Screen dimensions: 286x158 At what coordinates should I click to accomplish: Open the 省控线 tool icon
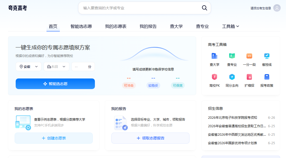(267, 56)
